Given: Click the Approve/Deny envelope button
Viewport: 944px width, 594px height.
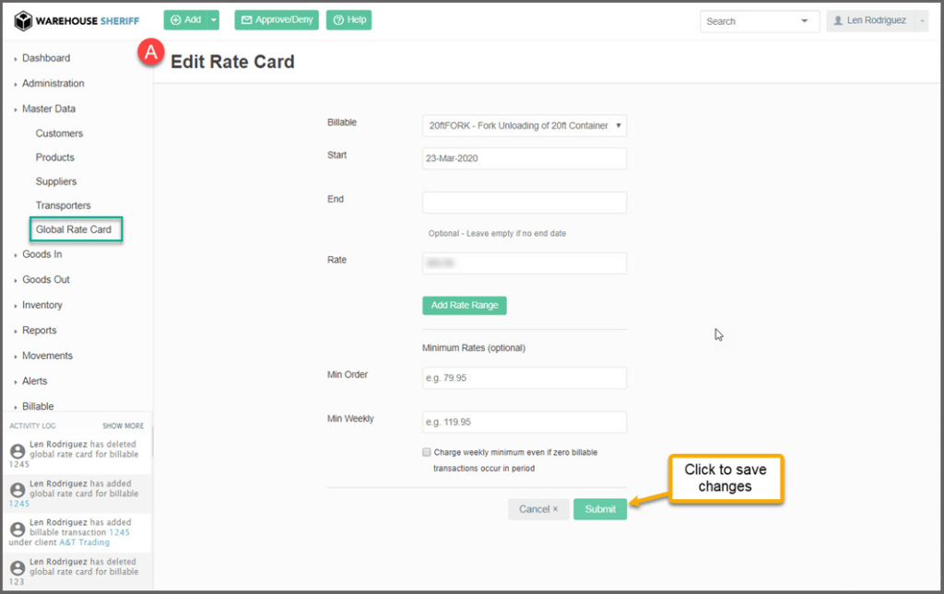Looking at the screenshot, I should [x=277, y=19].
